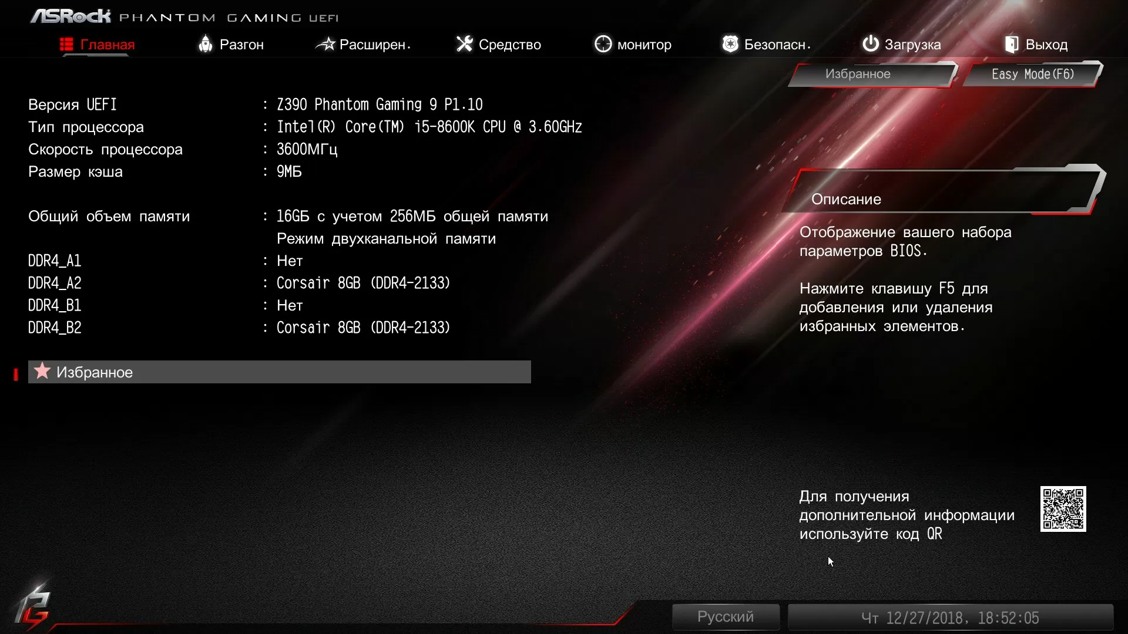Open the Безопасн. tab
Screen dimensions: 1128x634
pos(766,45)
